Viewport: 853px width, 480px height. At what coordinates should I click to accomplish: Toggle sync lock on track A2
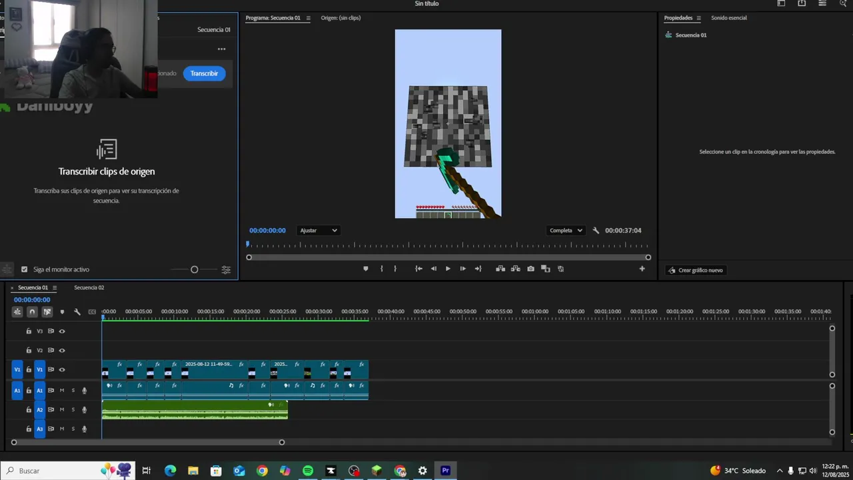(51, 410)
